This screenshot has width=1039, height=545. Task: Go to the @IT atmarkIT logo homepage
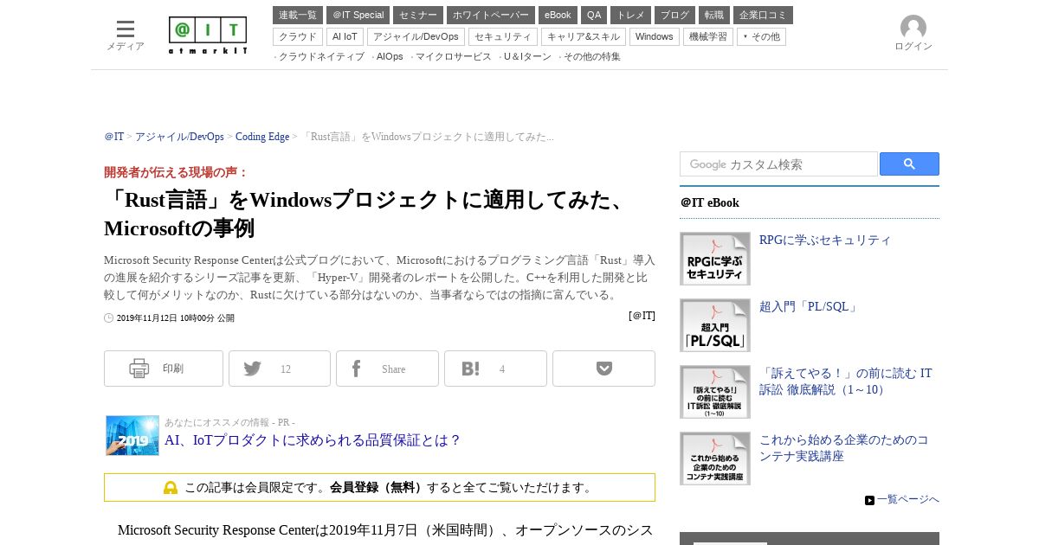coord(208,35)
